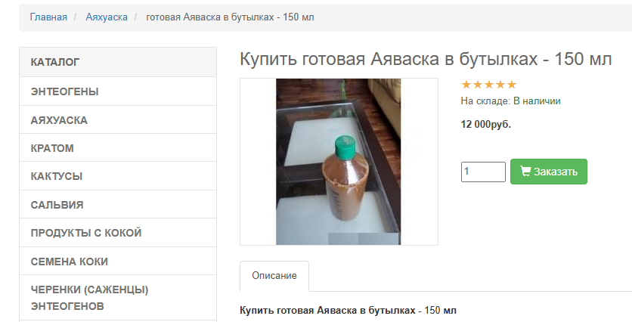The height and width of the screenshot is (322, 632).
Task: Open СЕМЕНА КОКИ category
Action: (118, 262)
